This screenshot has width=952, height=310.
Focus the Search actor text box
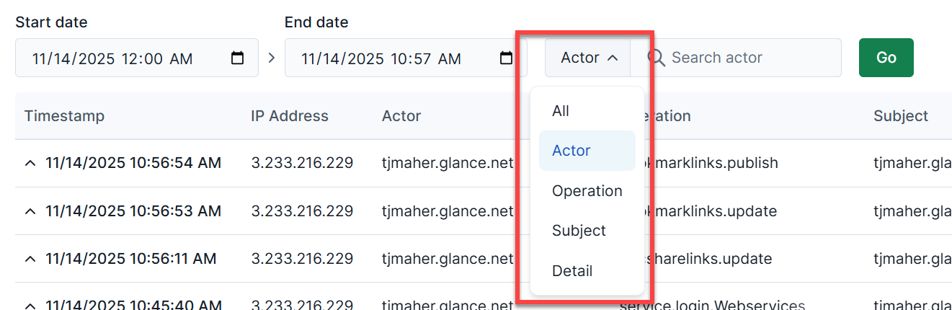736,58
